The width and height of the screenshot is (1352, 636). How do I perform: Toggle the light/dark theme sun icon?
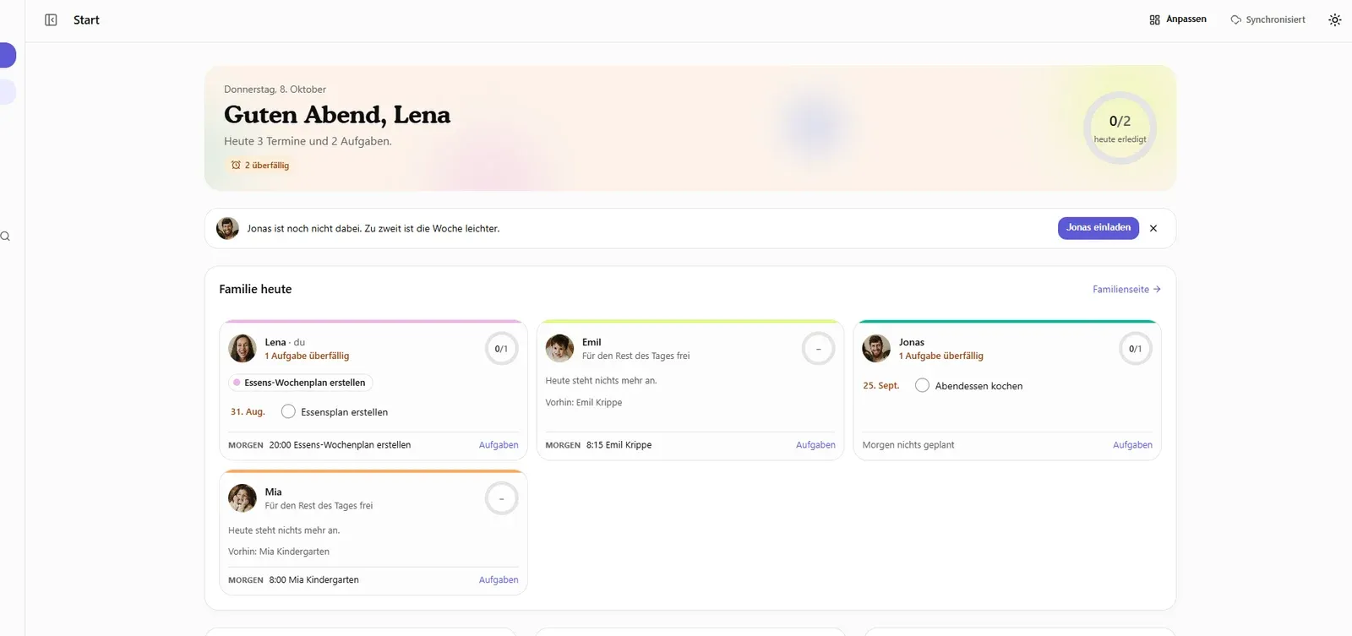coord(1335,19)
